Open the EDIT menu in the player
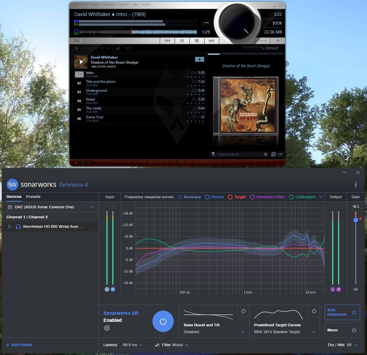Viewport: 367px width, 355px height. pos(86,5)
